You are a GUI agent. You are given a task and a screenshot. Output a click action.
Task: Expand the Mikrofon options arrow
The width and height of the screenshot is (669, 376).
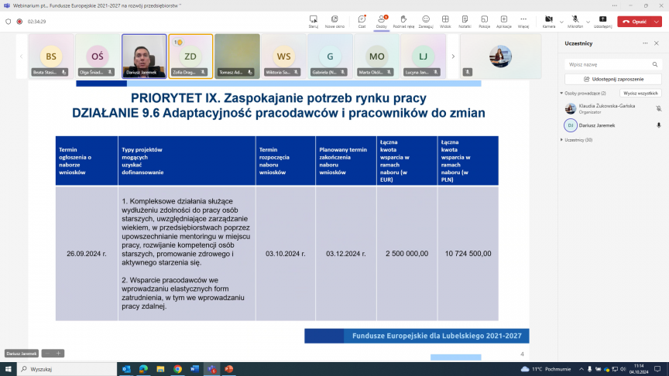pyautogui.click(x=588, y=22)
